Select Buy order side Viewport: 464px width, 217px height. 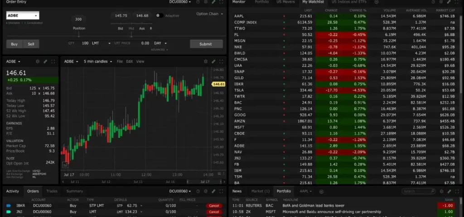tap(14, 44)
